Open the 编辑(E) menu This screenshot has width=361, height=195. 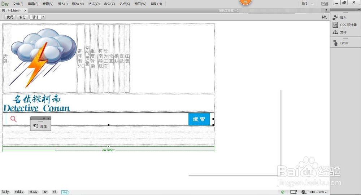click(33, 4)
